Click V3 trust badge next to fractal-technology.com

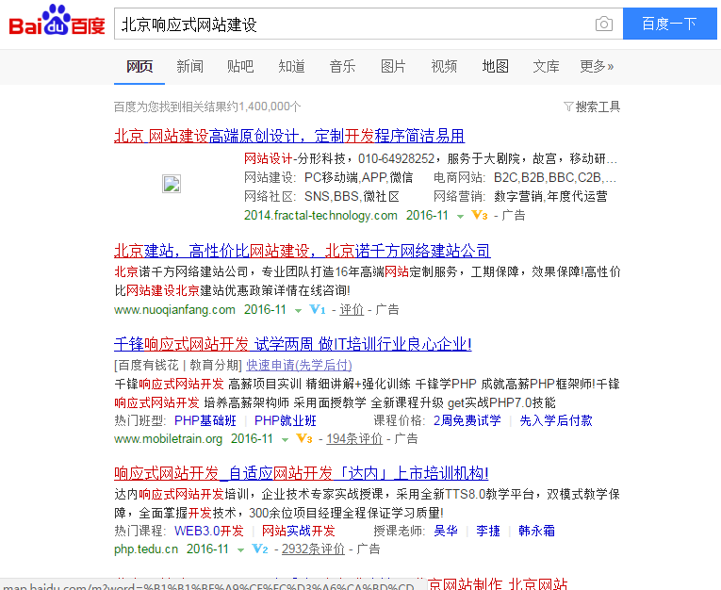pyautogui.click(x=480, y=216)
